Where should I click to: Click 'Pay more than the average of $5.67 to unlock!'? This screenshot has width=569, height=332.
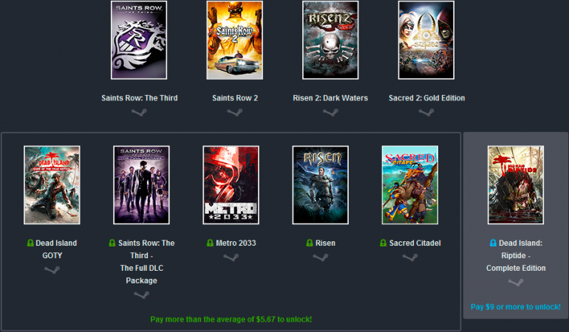tap(231, 319)
